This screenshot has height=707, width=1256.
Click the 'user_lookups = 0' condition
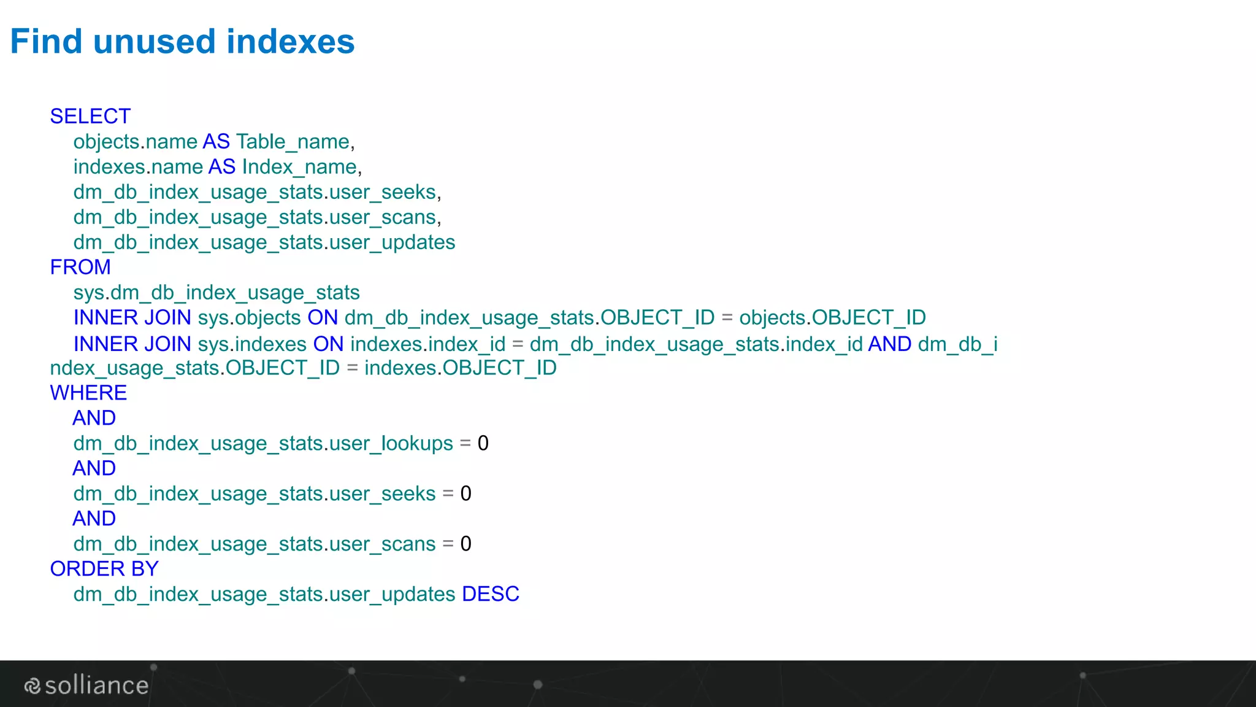281,444
